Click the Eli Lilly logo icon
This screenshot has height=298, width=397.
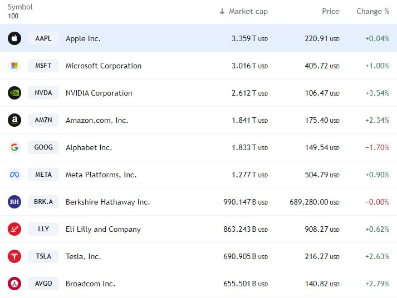pyautogui.click(x=14, y=229)
